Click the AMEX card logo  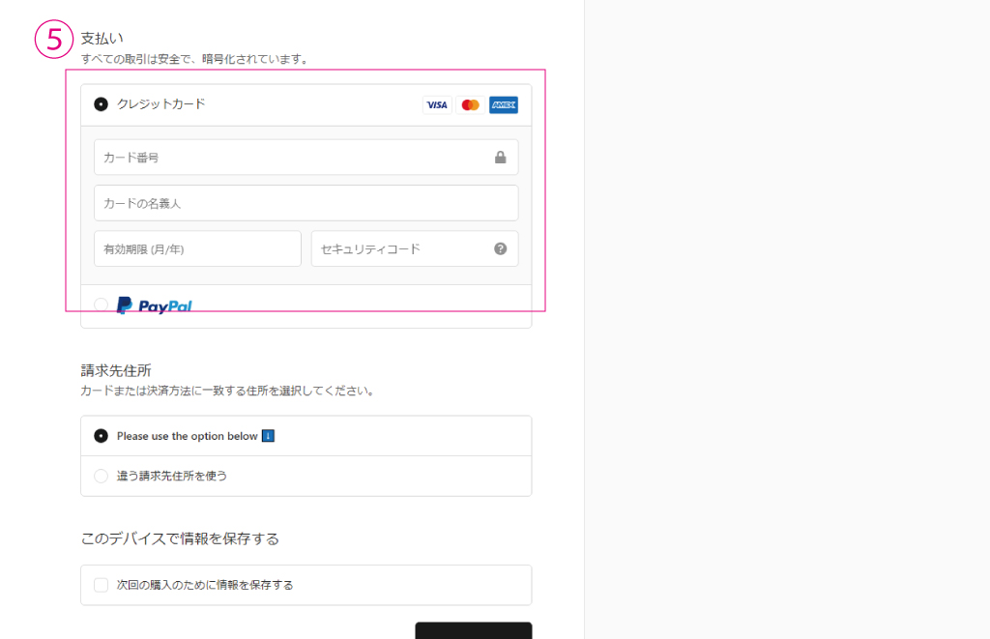point(504,104)
